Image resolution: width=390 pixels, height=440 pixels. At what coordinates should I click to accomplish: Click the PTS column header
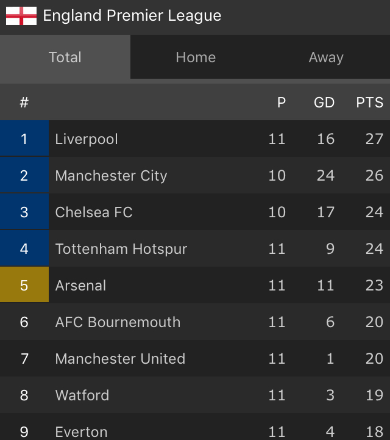(x=370, y=103)
